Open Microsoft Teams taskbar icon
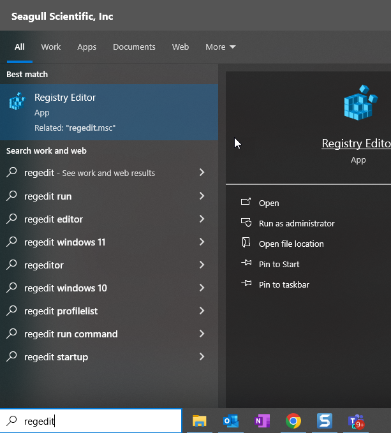Viewport: 391px width, 433px height. click(x=356, y=421)
